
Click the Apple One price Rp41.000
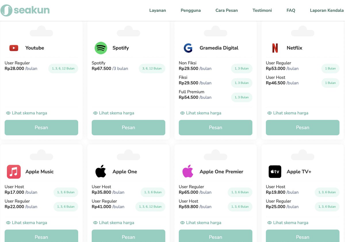coord(101,207)
